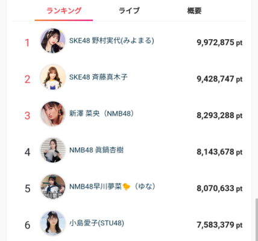Open avatar of NMB48早川夢菜
Screen dimensions: 258x241
(53, 187)
